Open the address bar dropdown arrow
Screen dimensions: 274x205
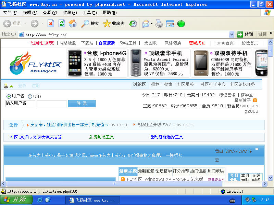coord(232,35)
